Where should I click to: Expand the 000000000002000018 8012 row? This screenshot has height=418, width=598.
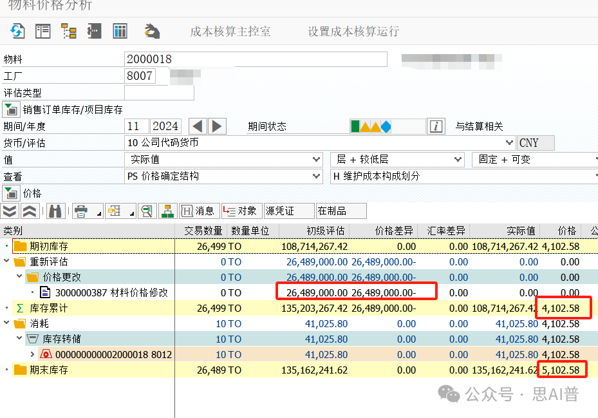33,354
